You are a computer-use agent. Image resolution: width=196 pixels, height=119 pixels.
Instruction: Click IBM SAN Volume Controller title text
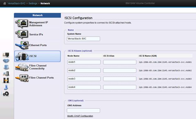coord(140,3)
